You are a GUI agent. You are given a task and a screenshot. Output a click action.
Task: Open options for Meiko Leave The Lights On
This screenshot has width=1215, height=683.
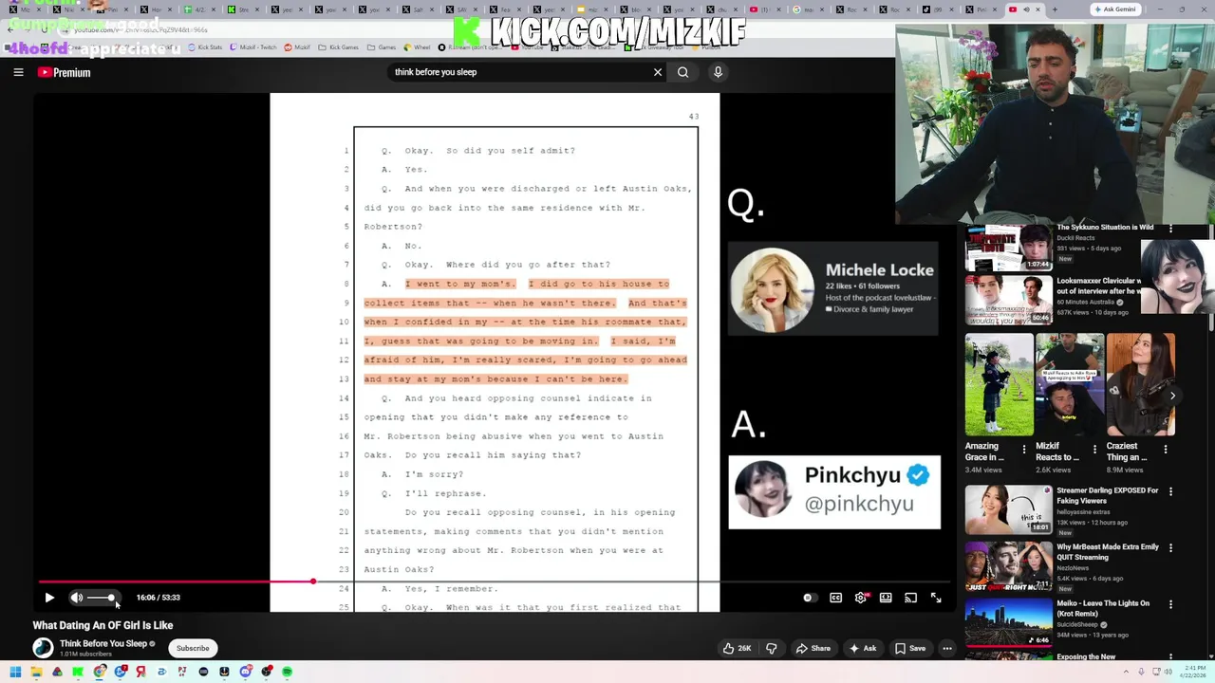pos(1170,604)
